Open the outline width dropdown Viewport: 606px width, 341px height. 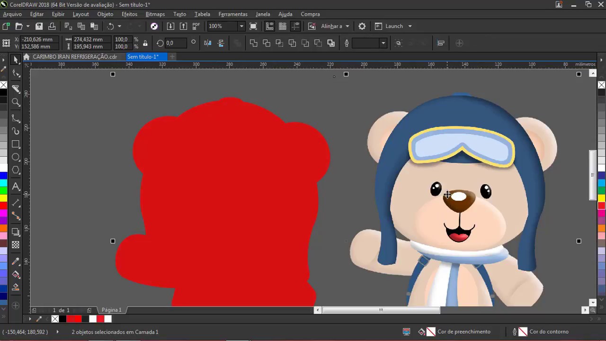383,43
